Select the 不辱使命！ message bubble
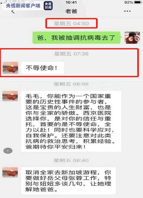 coord(42,68)
